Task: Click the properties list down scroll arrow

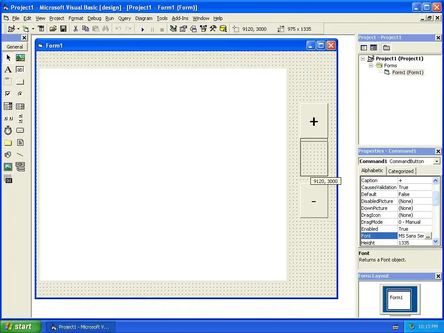Action: point(435,242)
